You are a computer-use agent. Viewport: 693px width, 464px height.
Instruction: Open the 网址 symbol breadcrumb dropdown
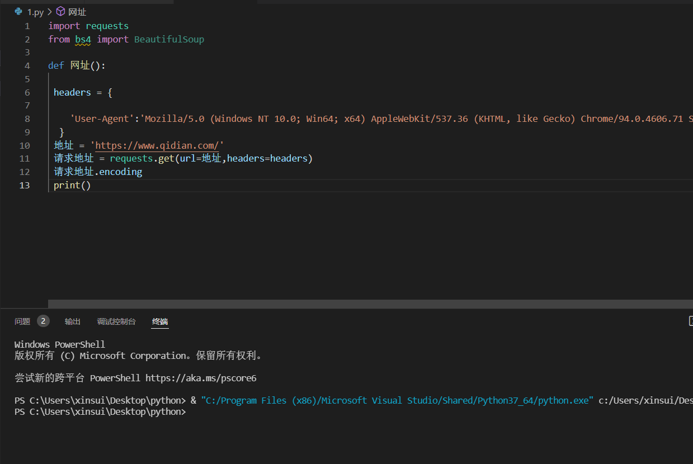[77, 12]
